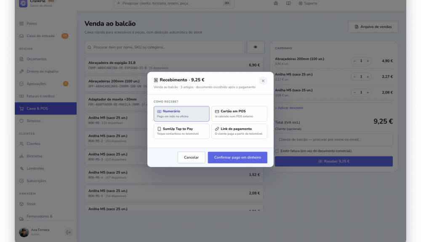The width and height of the screenshot is (421, 242).
Task: Click the Aprovações count badge
Action: pos(66,84)
